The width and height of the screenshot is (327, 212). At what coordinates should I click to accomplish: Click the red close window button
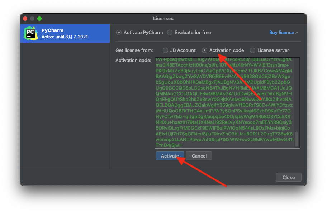[25, 19]
